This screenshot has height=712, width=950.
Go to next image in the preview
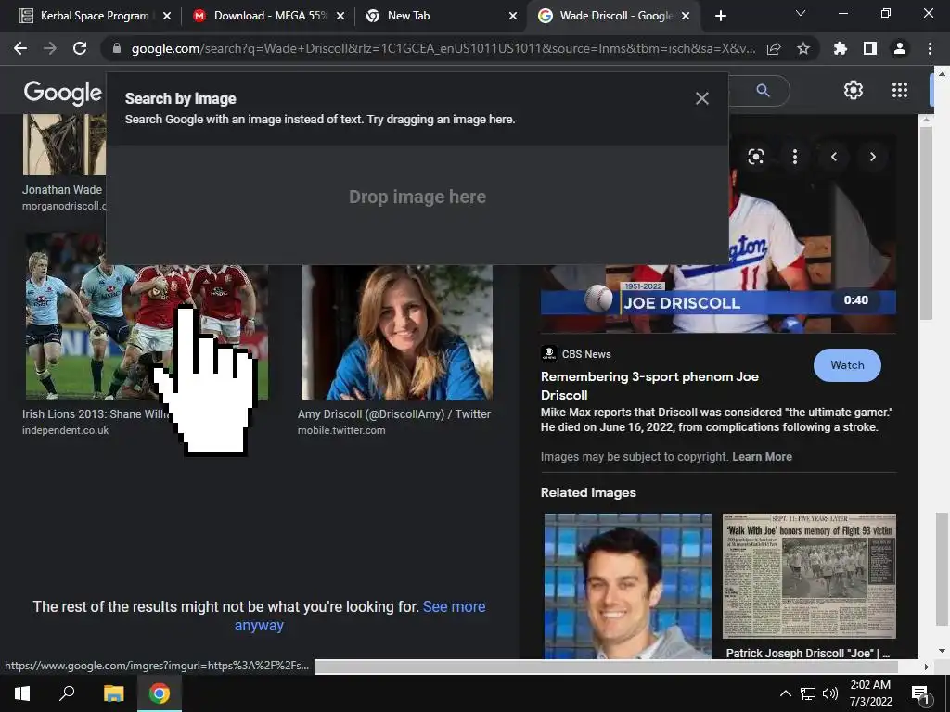872,157
